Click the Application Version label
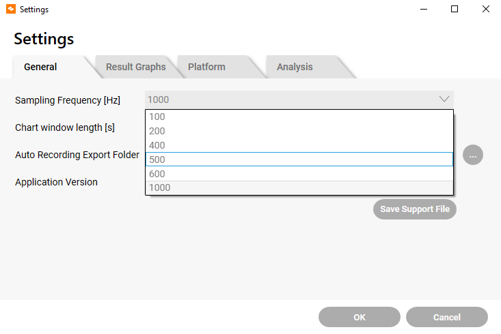 point(56,182)
